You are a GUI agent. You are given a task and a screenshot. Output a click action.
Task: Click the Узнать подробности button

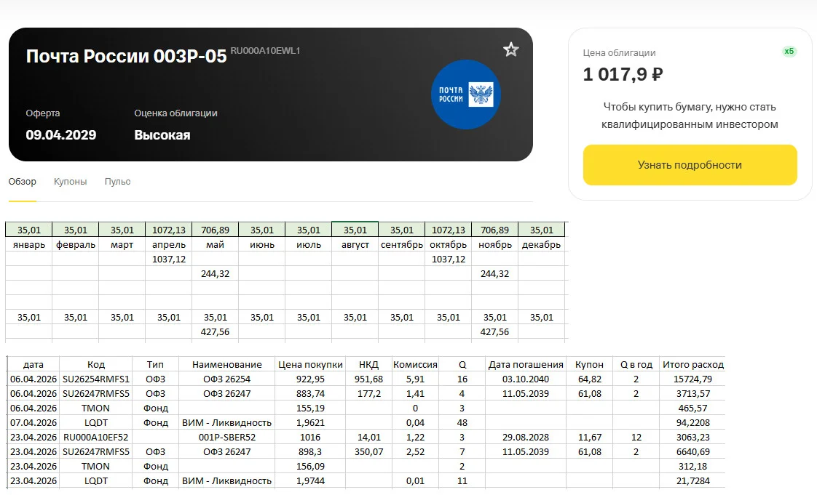coord(690,165)
